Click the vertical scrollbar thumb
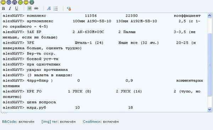This screenshot has width=213, height=130. (209, 65)
